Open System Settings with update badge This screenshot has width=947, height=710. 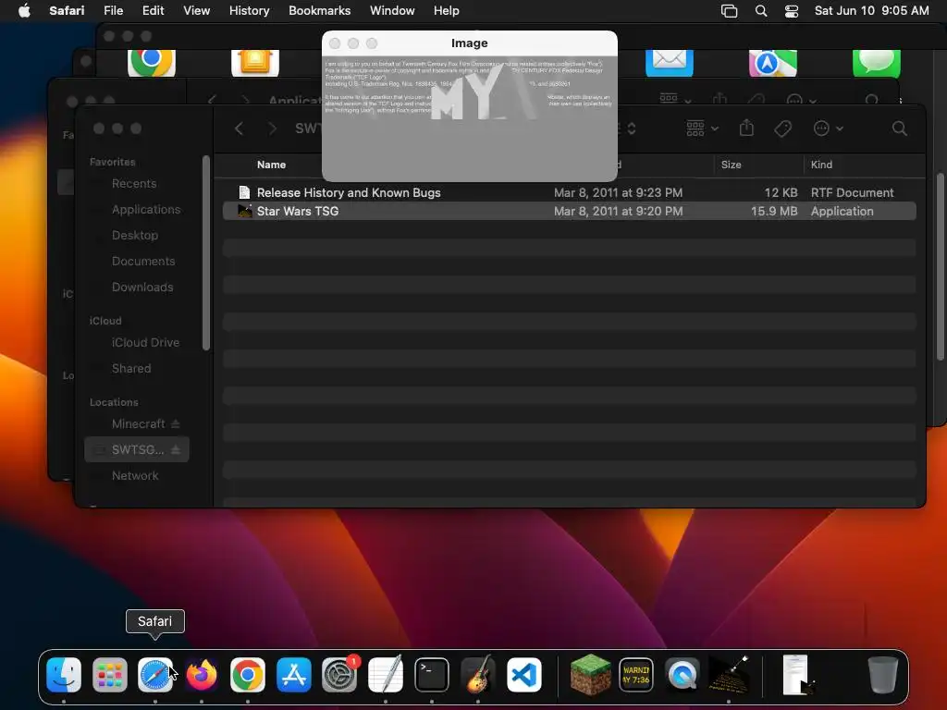click(x=339, y=674)
